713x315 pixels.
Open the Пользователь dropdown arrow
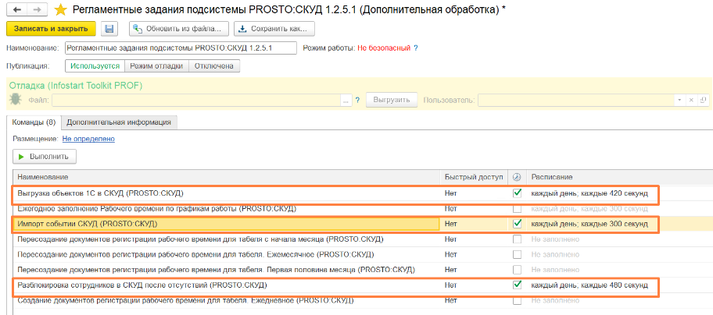click(680, 100)
